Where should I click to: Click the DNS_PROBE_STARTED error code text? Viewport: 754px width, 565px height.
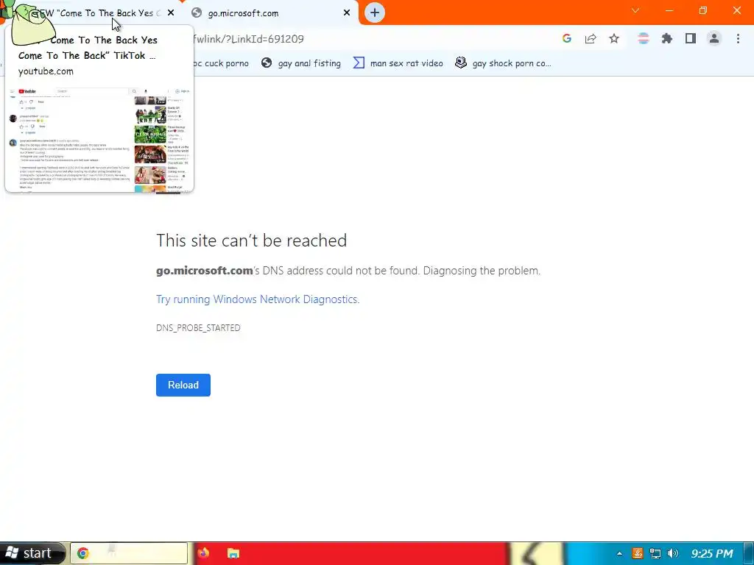click(x=198, y=327)
